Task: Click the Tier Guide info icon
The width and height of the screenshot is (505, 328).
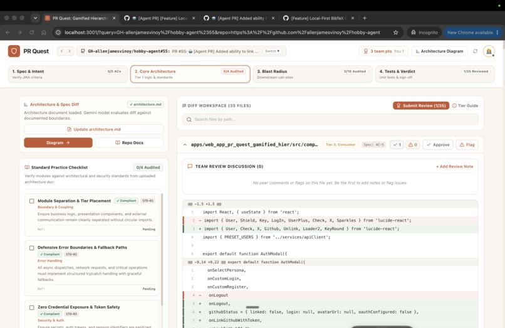Action: [454, 105]
